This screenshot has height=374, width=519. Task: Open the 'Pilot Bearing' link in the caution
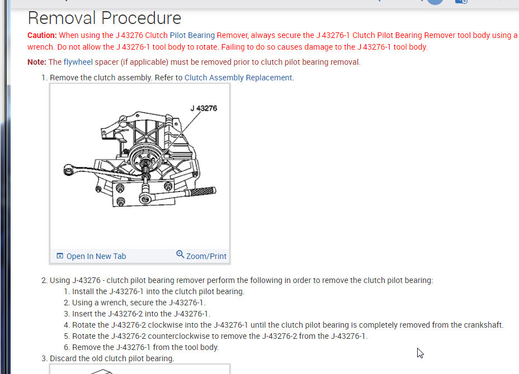tap(192, 35)
